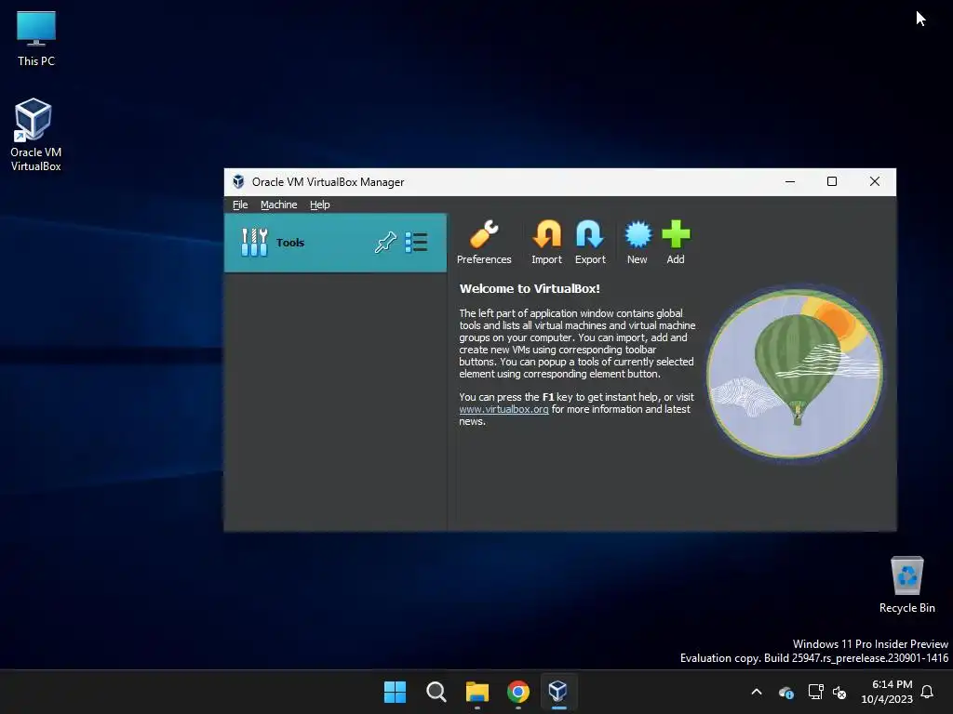Select the Tools item in left pane

[335, 243]
